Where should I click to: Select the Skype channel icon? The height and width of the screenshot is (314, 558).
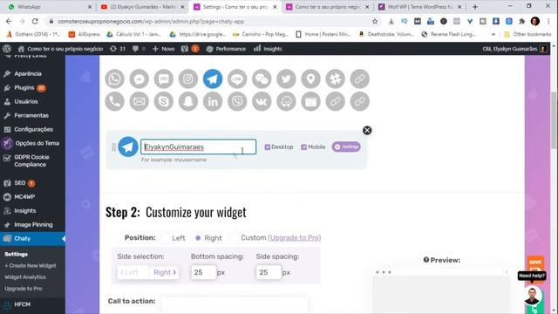(164, 101)
